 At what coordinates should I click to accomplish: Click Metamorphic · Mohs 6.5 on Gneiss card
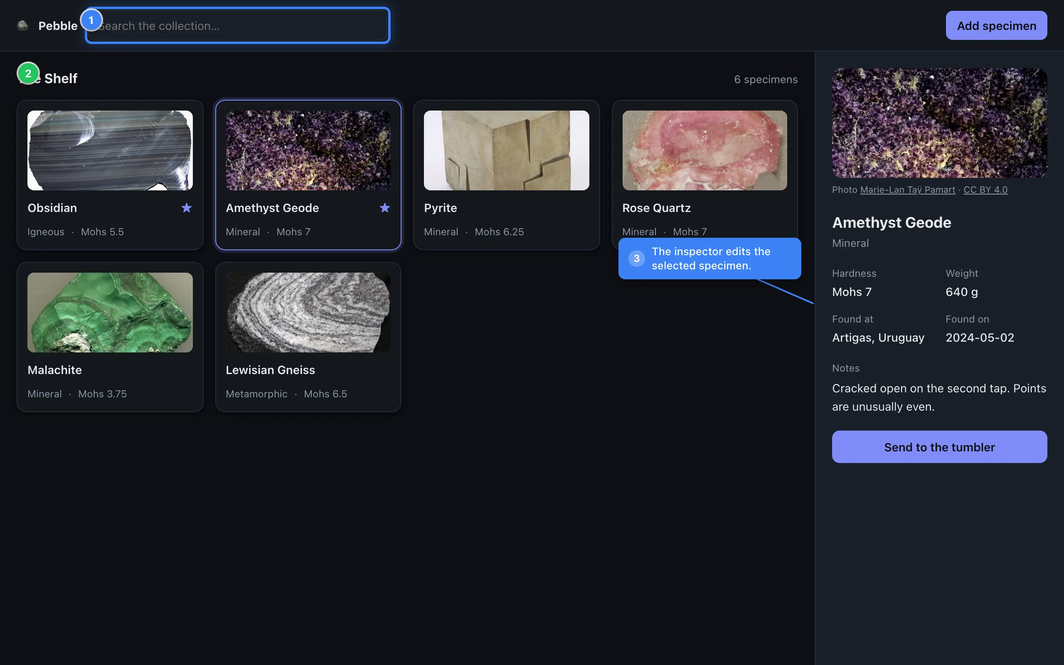click(286, 394)
